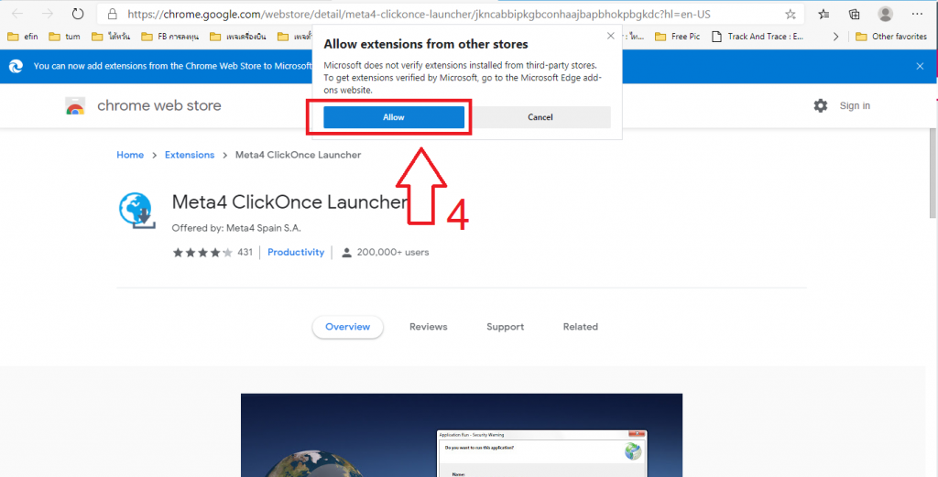Click the Allow button in the dialog
938x477 pixels.
[394, 117]
